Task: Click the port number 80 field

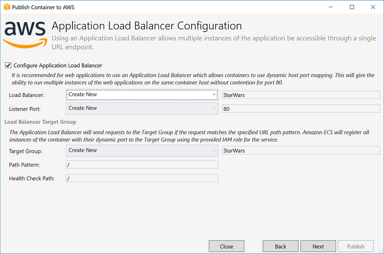Action: (300, 109)
